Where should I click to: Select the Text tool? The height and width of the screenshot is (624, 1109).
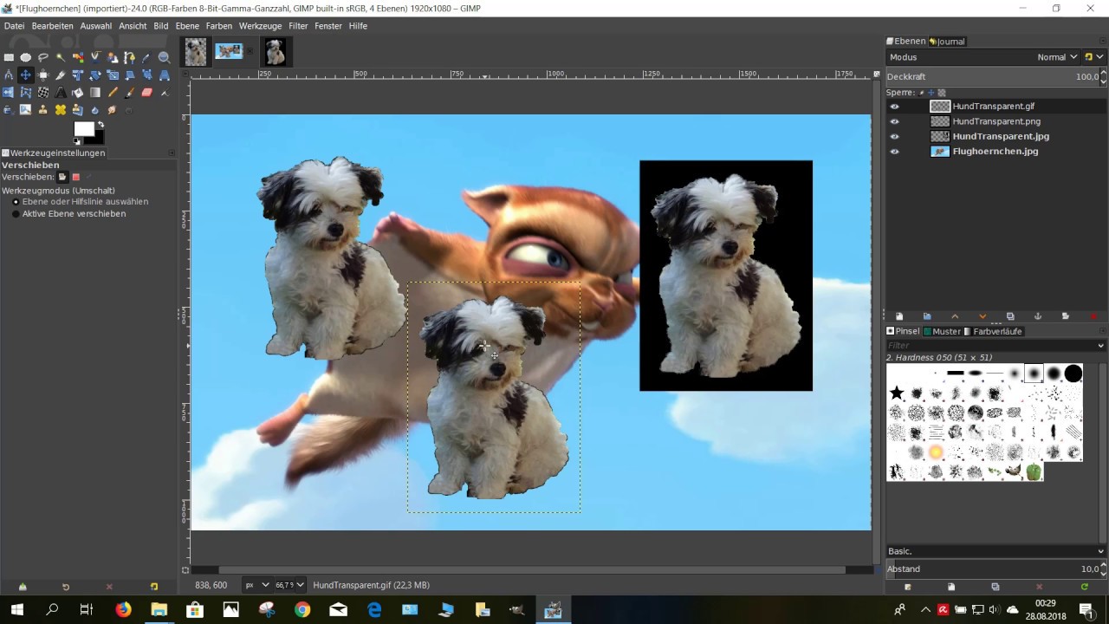click(x=61, y=93)
